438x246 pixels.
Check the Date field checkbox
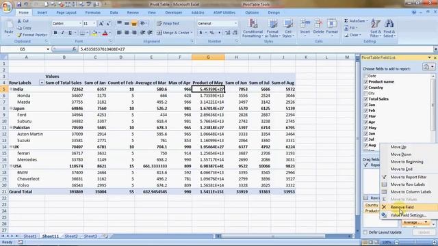pyautogui.click(x=365, y=76)
